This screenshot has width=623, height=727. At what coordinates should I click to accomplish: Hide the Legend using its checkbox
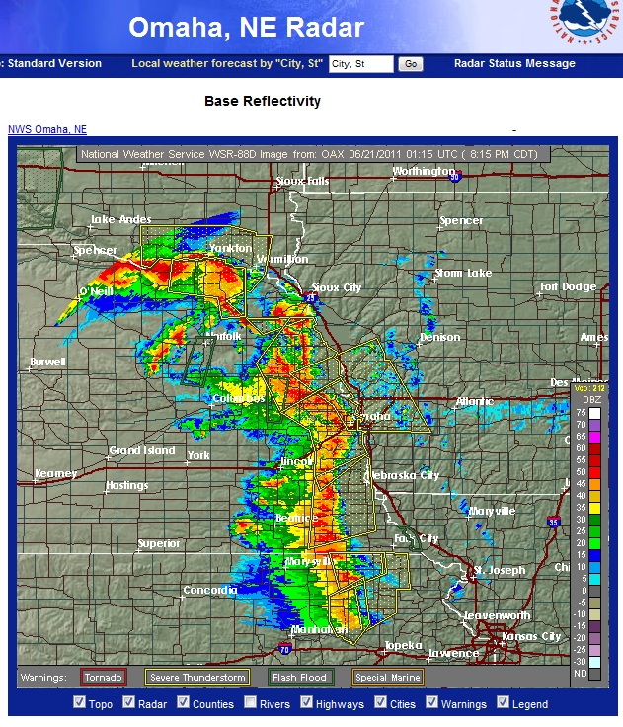(x=504, y=703)
